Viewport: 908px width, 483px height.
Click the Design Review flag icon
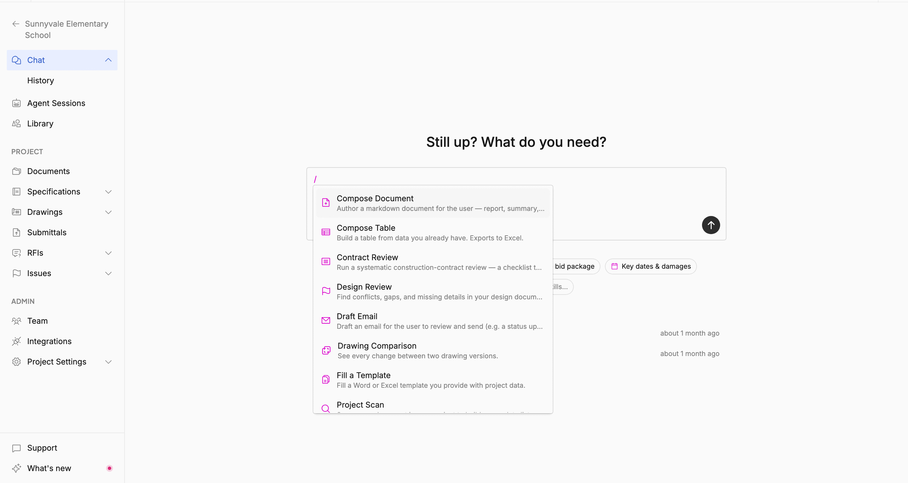click(x=326, y=291)
